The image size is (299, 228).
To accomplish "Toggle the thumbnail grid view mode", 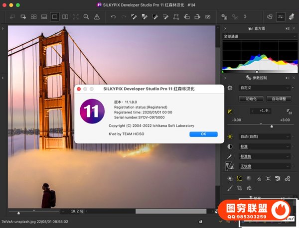I will (x=33, y=16).
